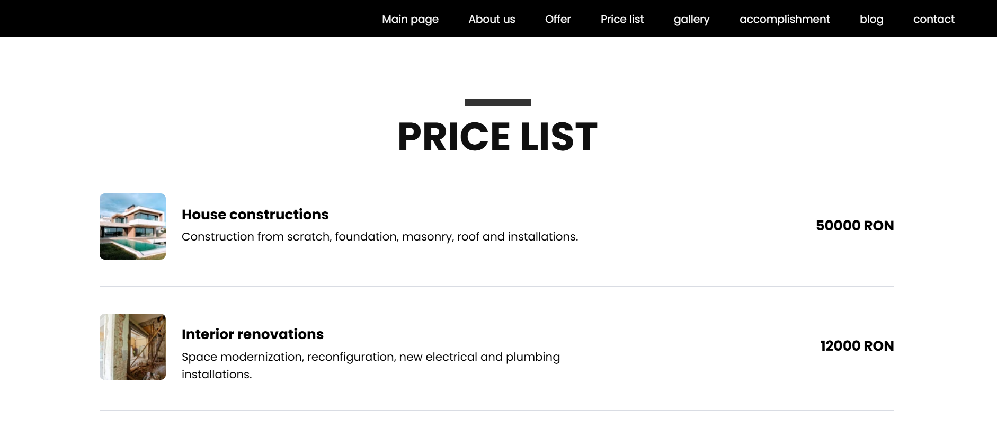Screen dimensions: 997x427
Task: Navigate to the About us section
Action: coord(492,19)
